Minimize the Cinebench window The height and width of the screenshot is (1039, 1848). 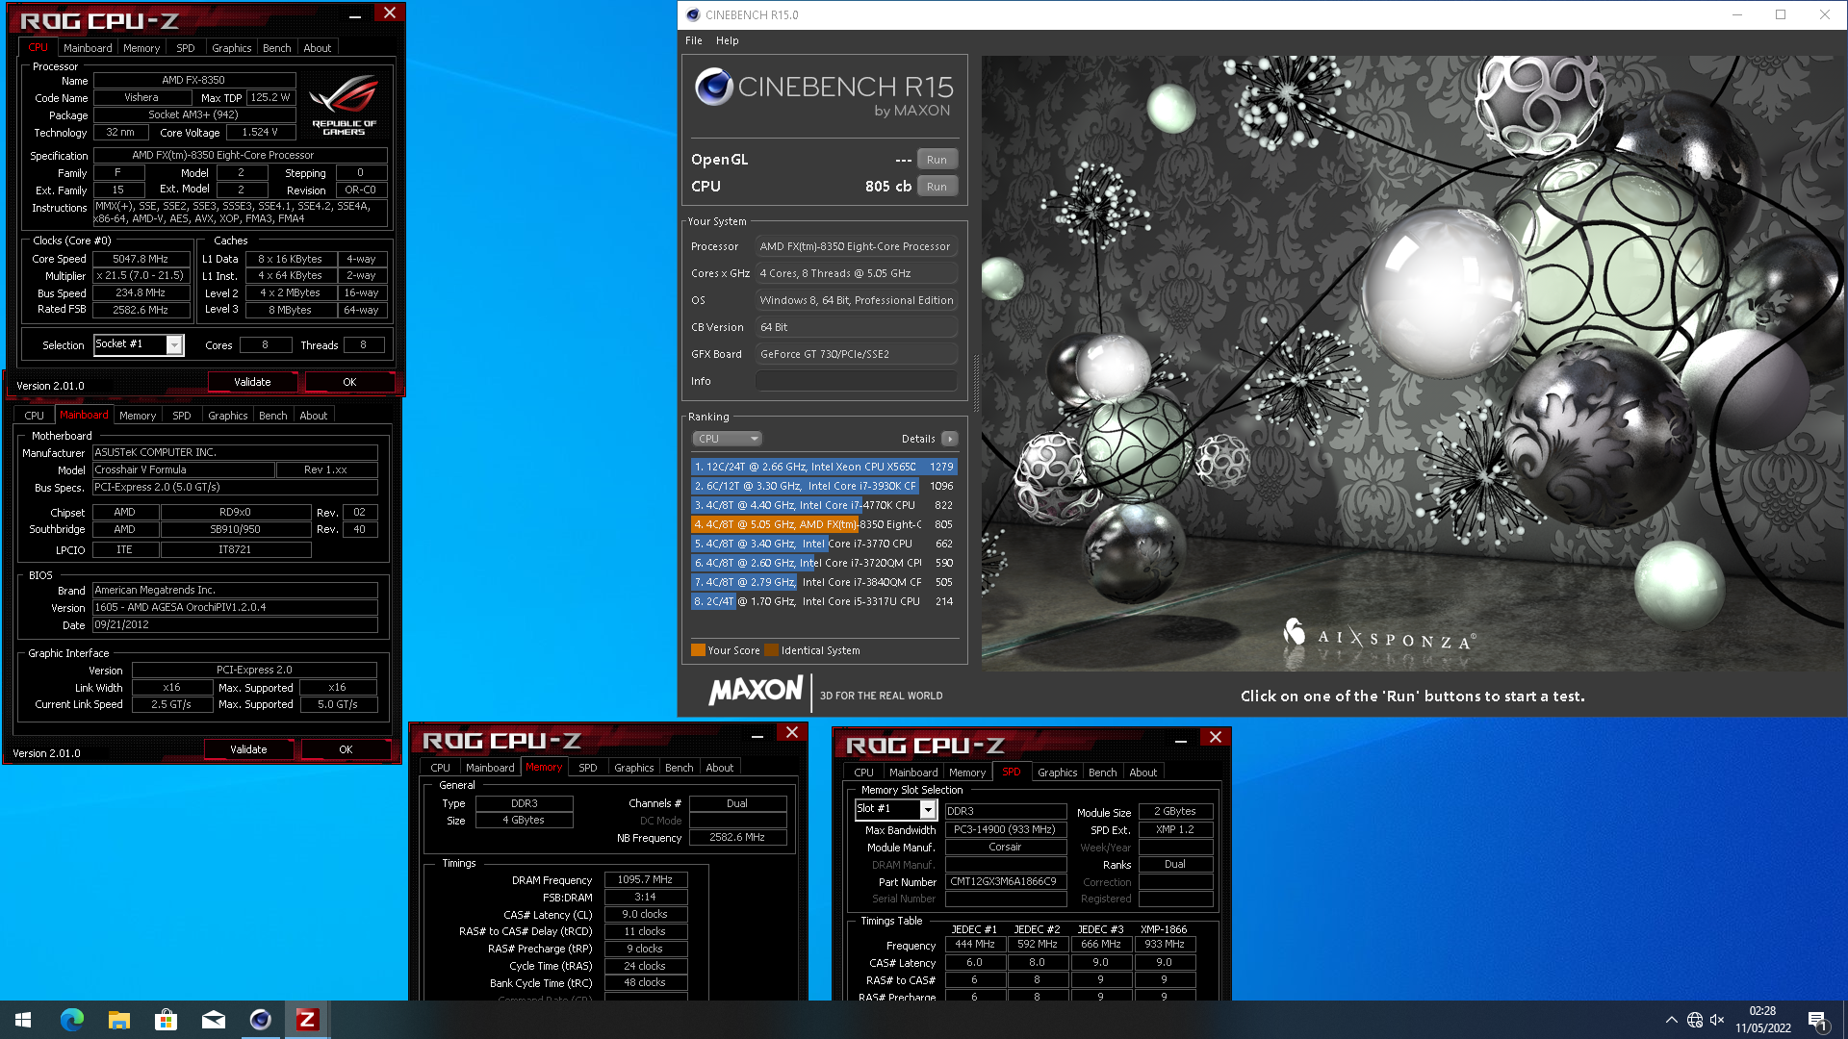1737,14
